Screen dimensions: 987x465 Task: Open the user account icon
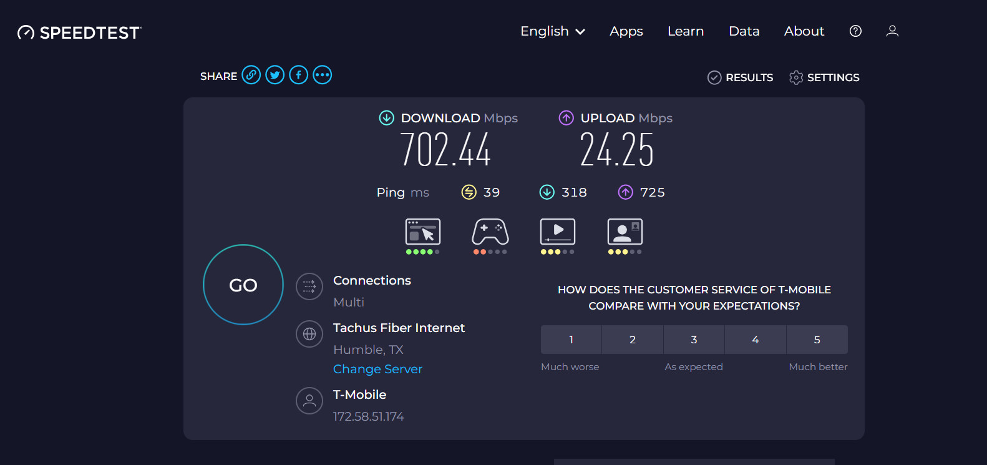coord(892,31)
